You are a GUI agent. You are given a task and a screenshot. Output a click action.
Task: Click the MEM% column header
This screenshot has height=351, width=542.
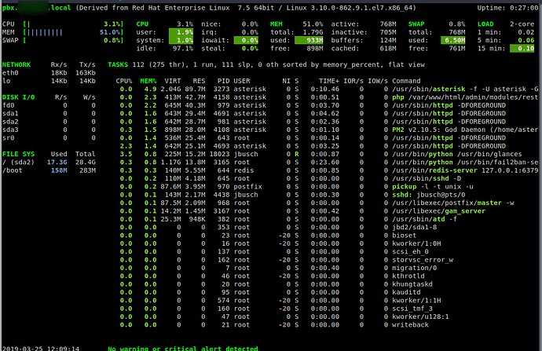tap(148, 81)
